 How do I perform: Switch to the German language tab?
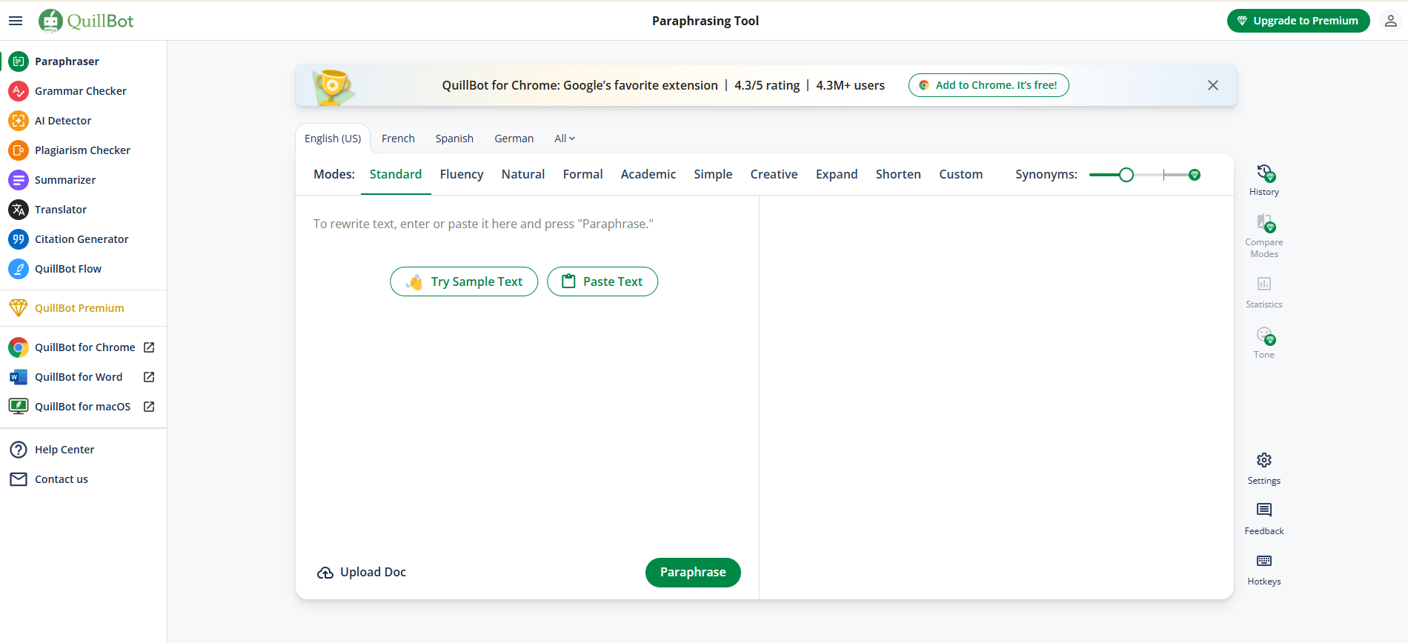pyautogui.click(x=514, y=139)
